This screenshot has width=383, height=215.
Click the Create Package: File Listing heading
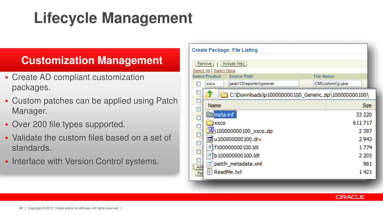225,50
